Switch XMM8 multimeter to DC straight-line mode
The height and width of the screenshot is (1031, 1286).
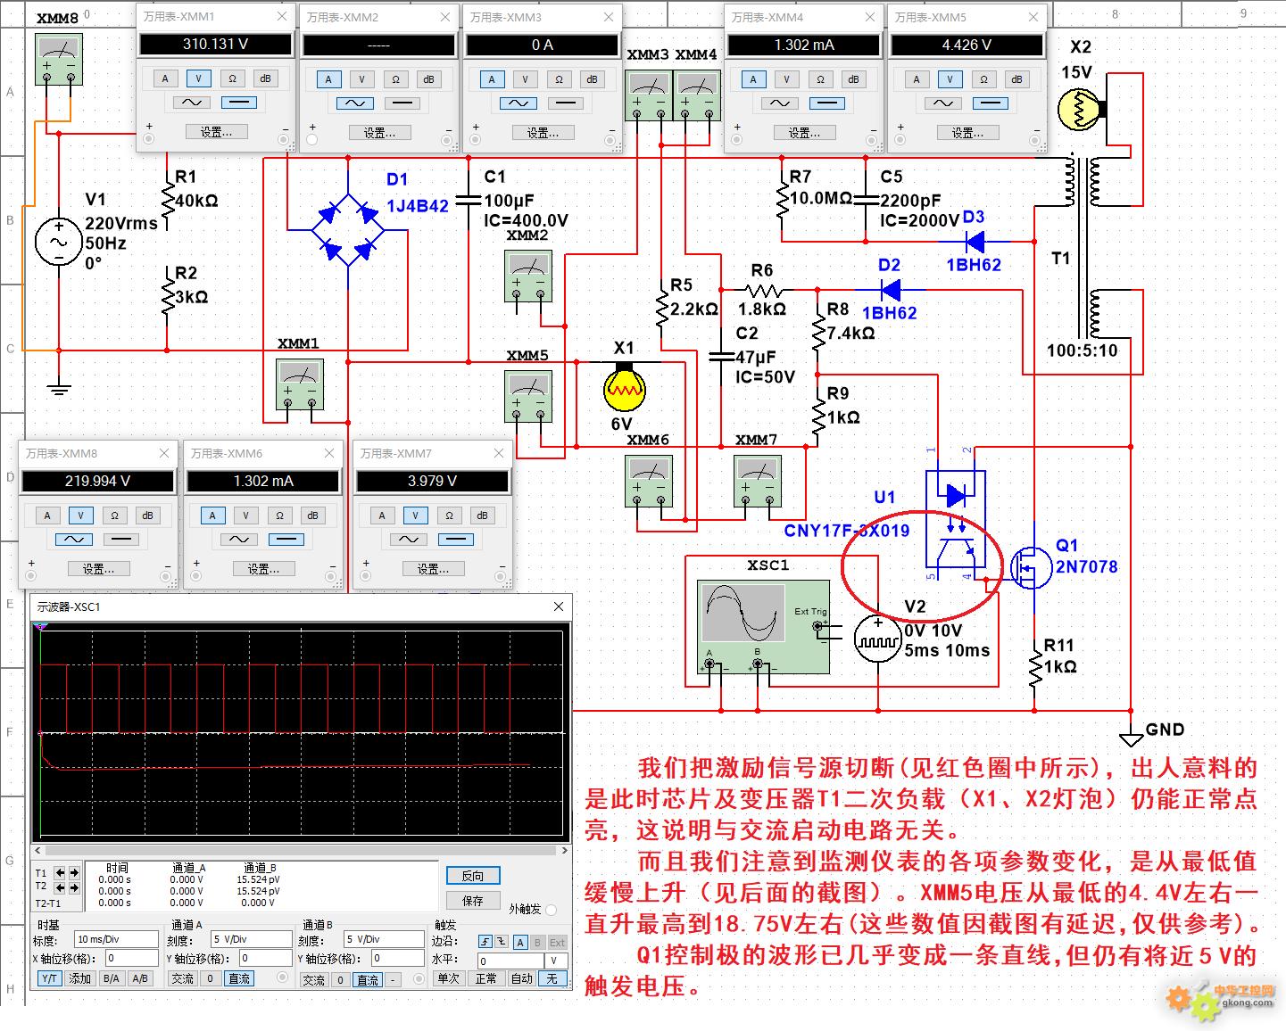coord(120,540)
